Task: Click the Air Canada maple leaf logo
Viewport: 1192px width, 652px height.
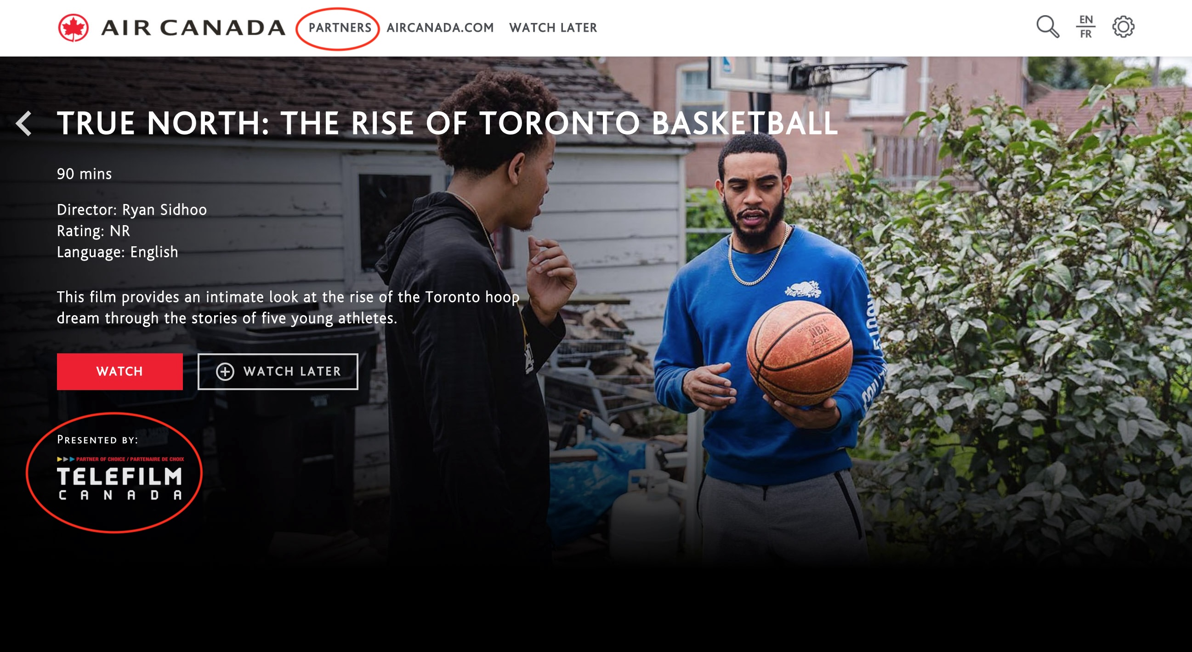Action: 73,28
